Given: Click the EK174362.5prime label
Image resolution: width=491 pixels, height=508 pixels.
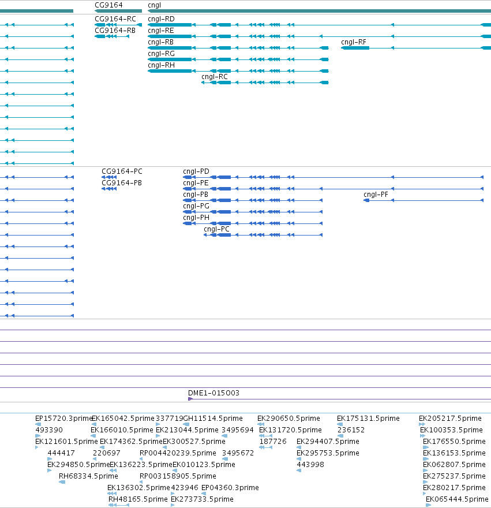Looking at the screenshot, I should point(131,441).
